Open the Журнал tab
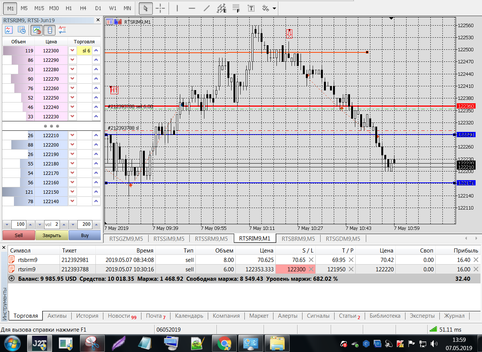This screenshot has width=482, height=352. click(454, 316)
